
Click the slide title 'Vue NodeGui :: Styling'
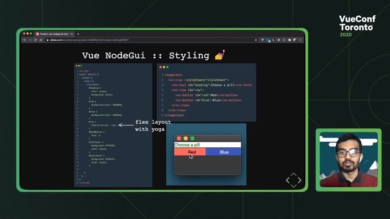146,55
